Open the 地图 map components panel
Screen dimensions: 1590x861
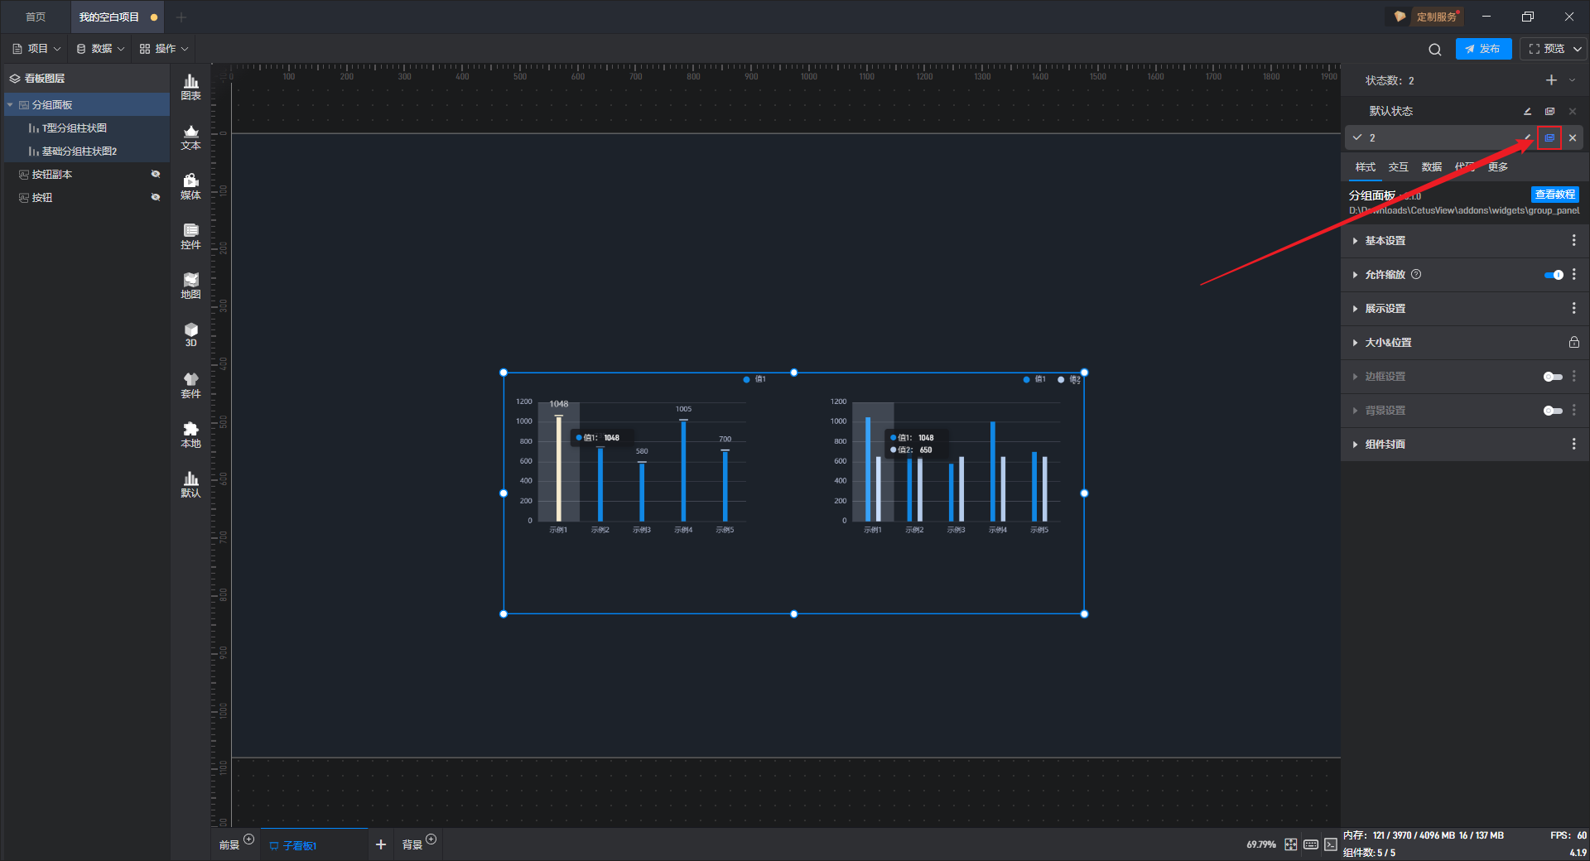coord(190,286)
